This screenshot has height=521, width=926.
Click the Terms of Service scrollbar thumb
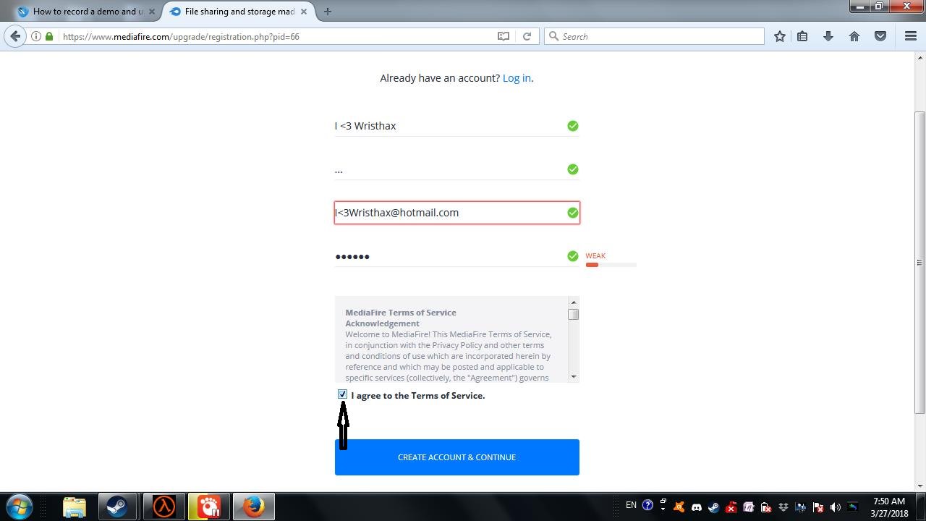pyautogui.click(x=574, y=314)
